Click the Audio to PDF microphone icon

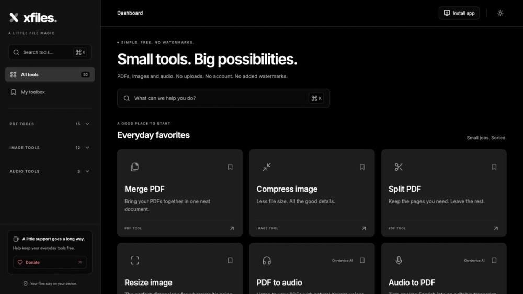[x=399, y=261]
